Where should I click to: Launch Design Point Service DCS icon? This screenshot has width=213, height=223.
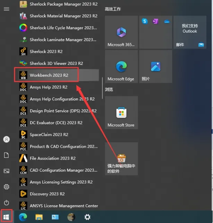[x=23, y=111]
